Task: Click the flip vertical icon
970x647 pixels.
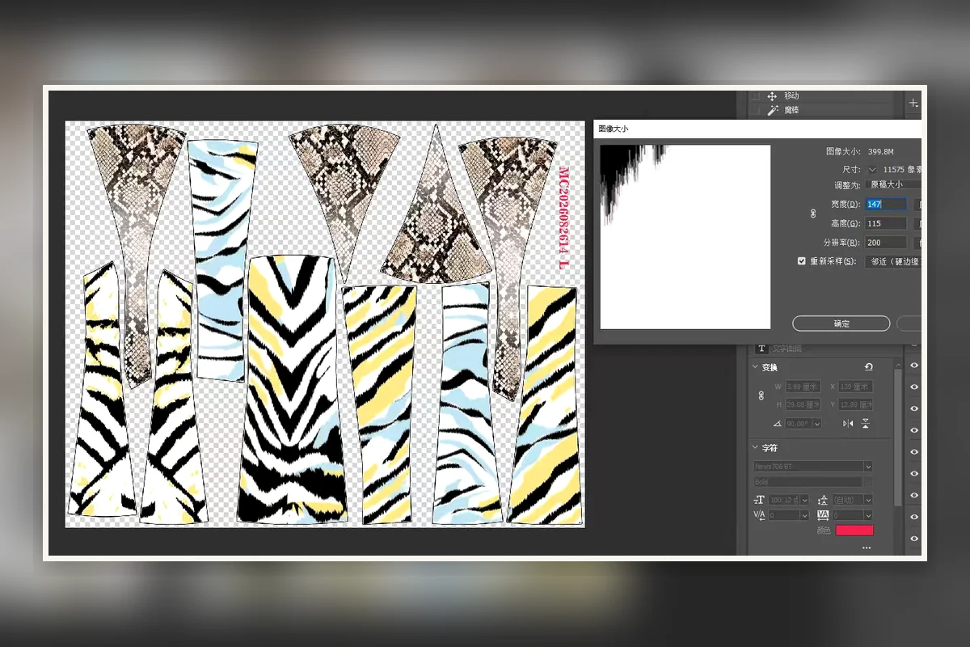Action: pyautogui.click(x=866, y=424)
